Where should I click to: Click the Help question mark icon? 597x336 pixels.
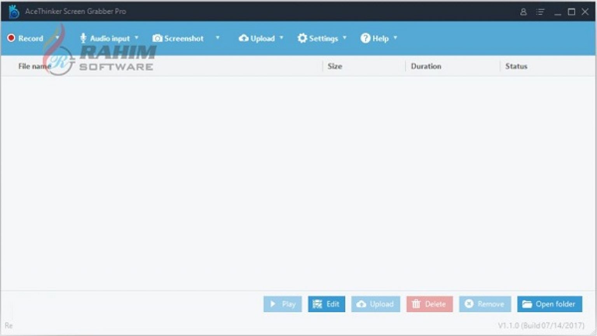365,38
